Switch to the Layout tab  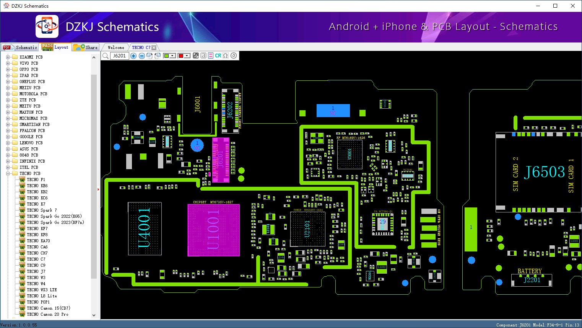pos(56,47)
